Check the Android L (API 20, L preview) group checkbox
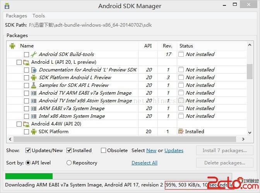 19,63
